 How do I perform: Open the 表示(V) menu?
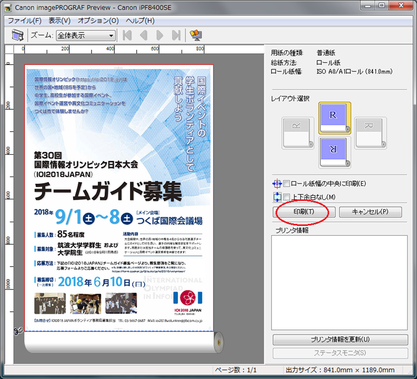coord(60,21)
